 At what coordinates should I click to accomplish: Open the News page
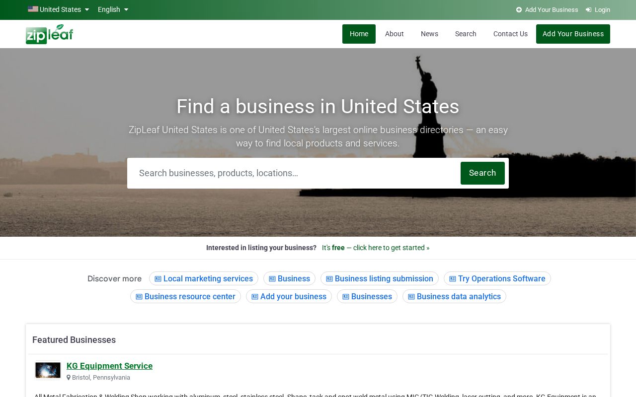coord(429,34)
